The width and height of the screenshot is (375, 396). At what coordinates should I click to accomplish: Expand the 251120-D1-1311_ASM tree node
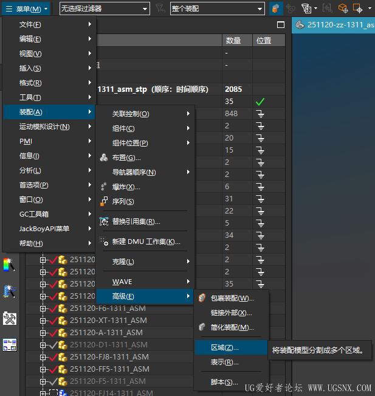43,345
